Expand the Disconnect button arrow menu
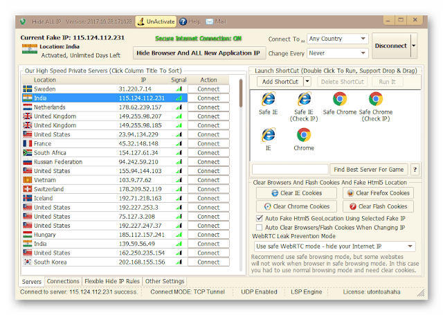Viewport: 443px width, 315px height. pos(414,46)
